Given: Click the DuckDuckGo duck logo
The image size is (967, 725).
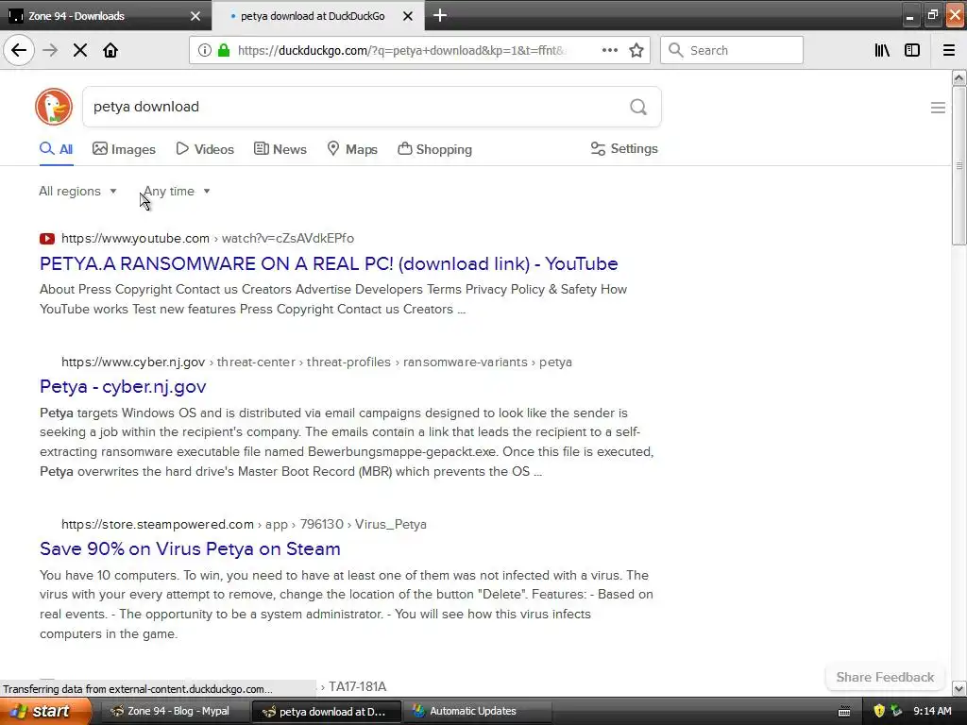Looking at the screenshot, I should pyautogui.click(x=54, y=106).
